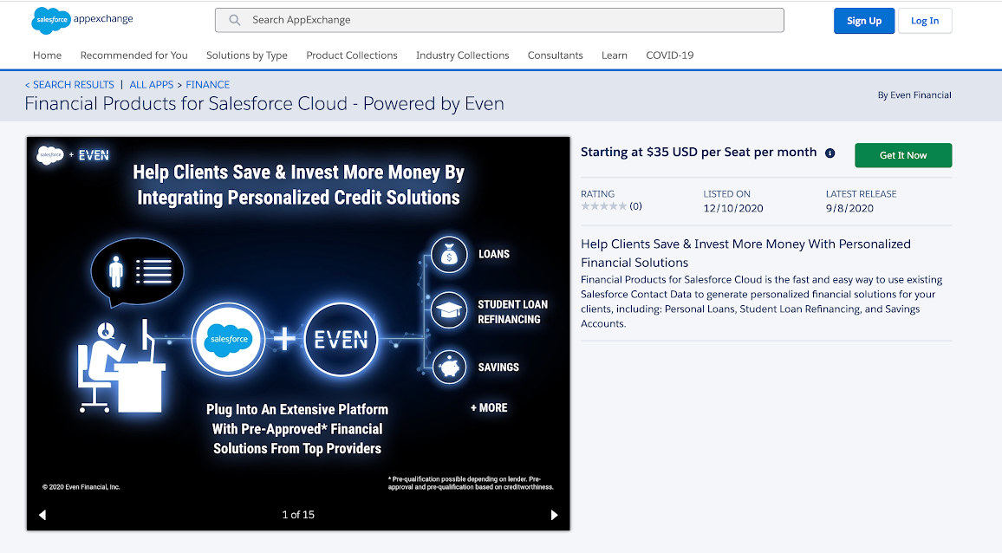Click the '+ MORE' text in slide

tap(489, 408)
